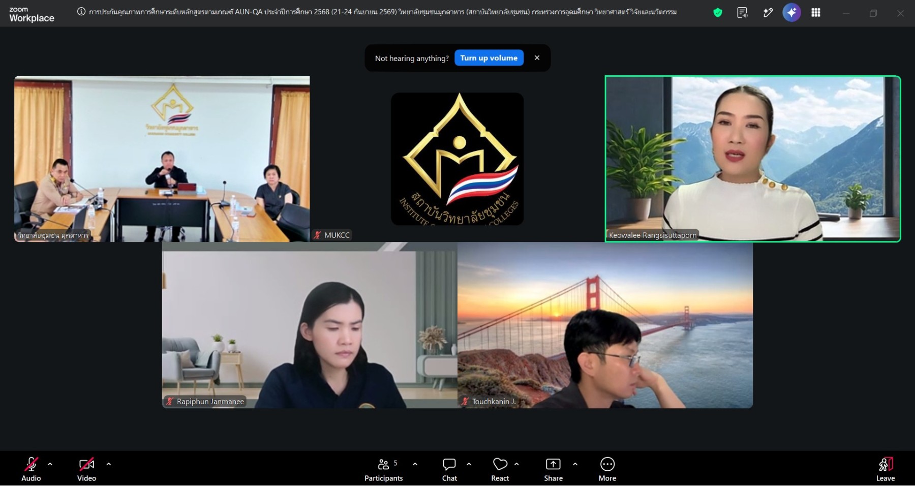Start camera with the Video button

[86, 470]
